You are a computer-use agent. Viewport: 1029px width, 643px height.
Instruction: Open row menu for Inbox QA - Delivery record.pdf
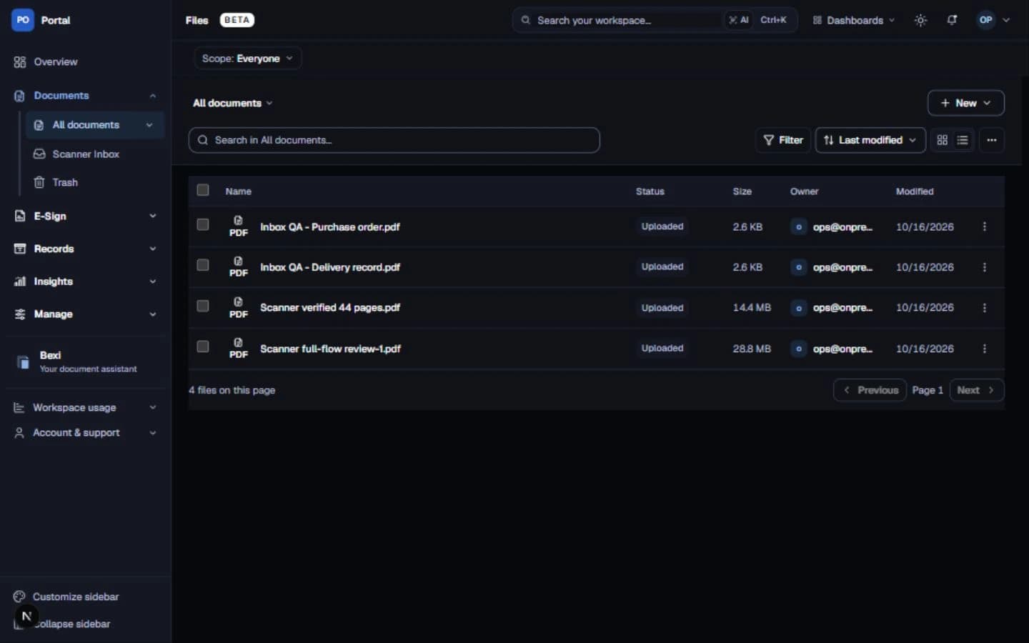984,267
